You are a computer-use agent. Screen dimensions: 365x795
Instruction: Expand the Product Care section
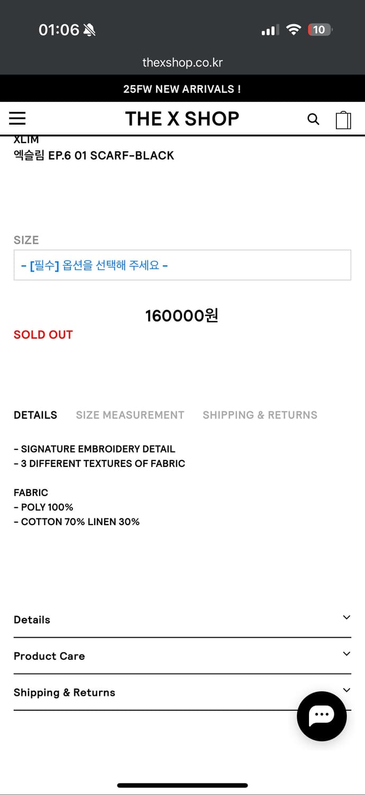click(x=182, y=656)
